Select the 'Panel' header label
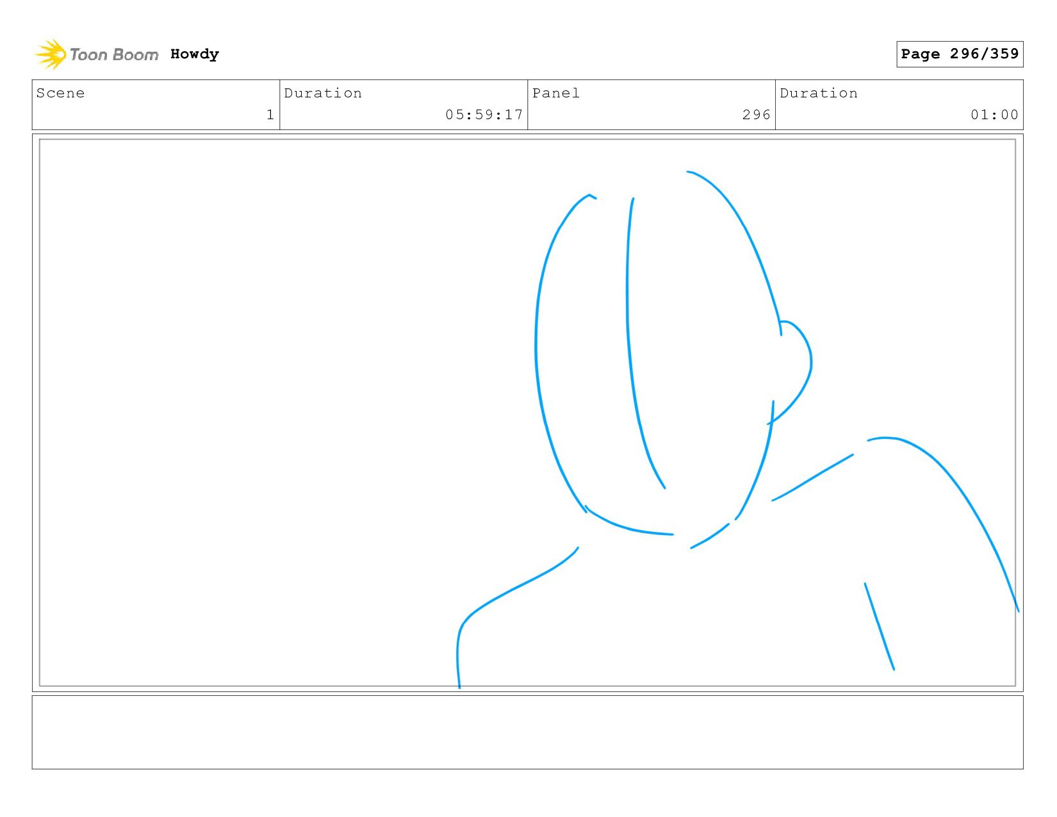 click(556, 93)
